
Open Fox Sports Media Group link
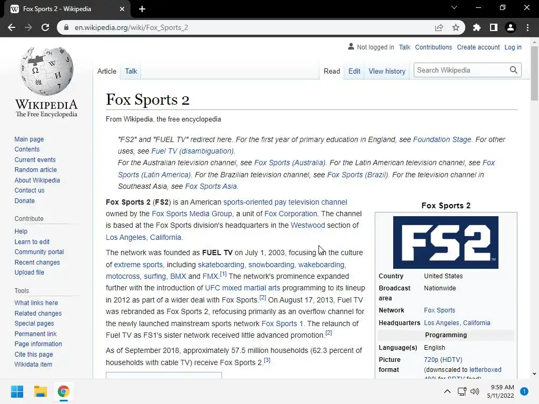point(192,214)
